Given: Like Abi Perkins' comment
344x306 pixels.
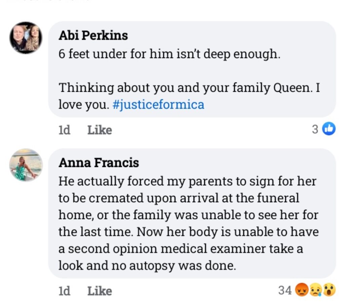Looking at the screenshot, I should tap(99, 130).
